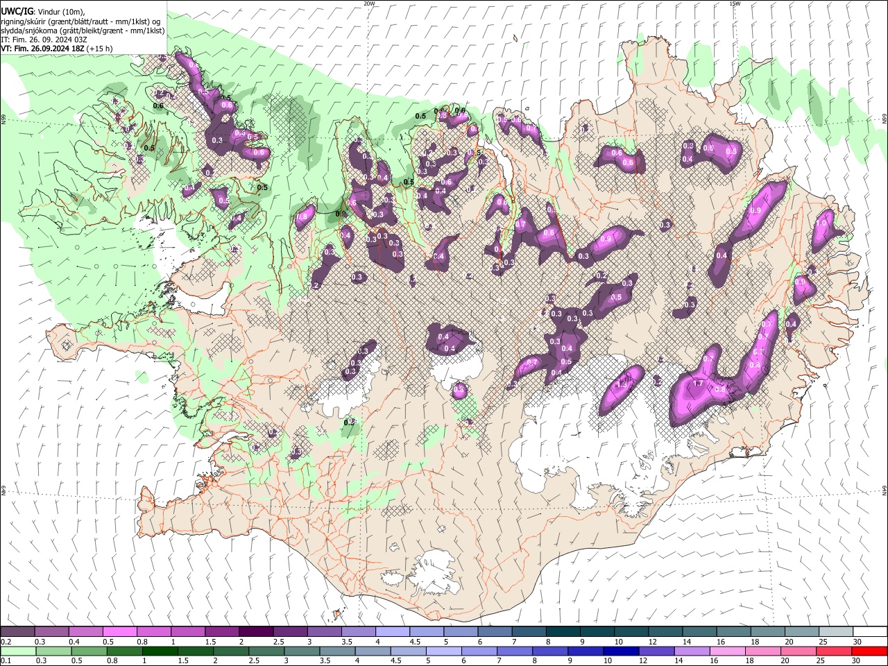Select the 0.5–0.8 bright pink snow legend swatch
This screenshot has height=666, width=888.
click(x=119, y=632)
